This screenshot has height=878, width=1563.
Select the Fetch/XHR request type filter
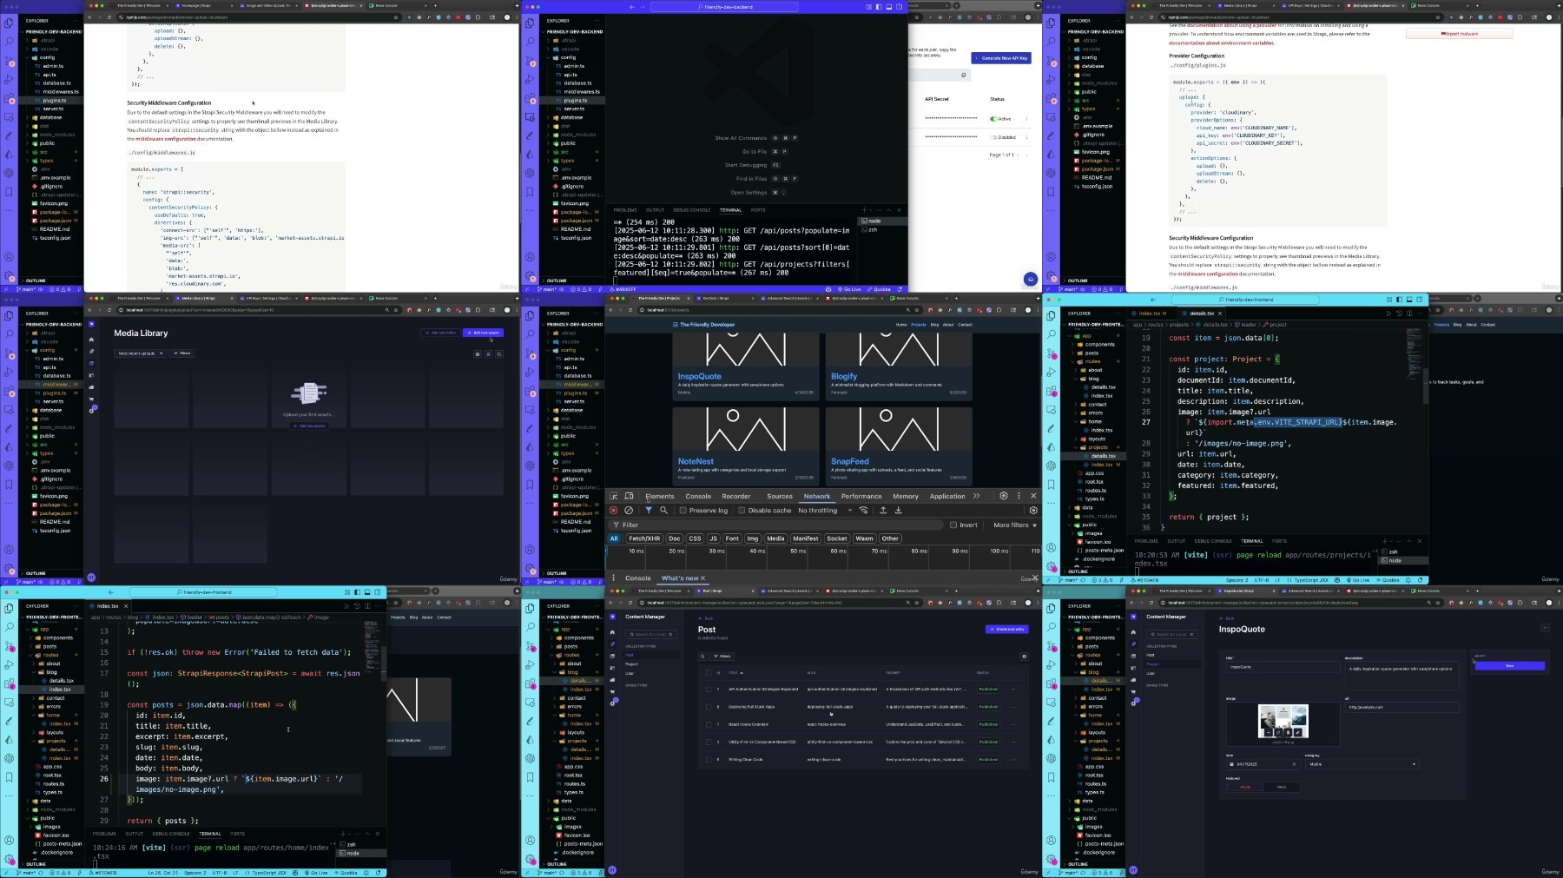(x=644, y=538)
